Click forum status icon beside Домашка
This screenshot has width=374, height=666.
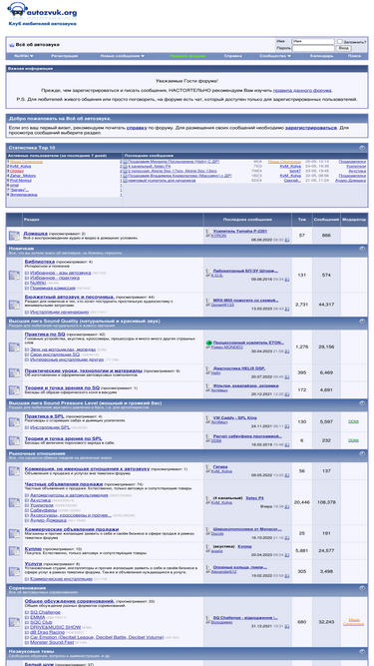coord(14,235)
